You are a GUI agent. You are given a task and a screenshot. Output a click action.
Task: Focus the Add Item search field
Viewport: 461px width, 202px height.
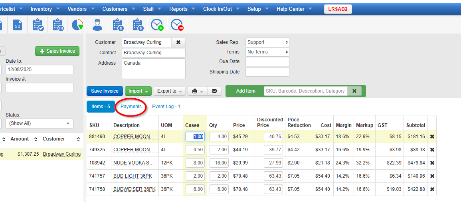pos(305,91)
